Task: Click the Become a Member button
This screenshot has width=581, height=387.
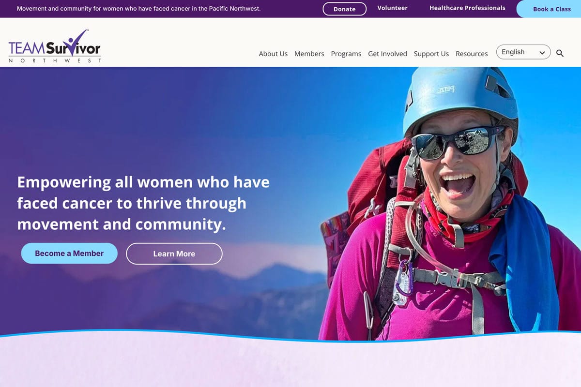Action: (x=69, y=253)
